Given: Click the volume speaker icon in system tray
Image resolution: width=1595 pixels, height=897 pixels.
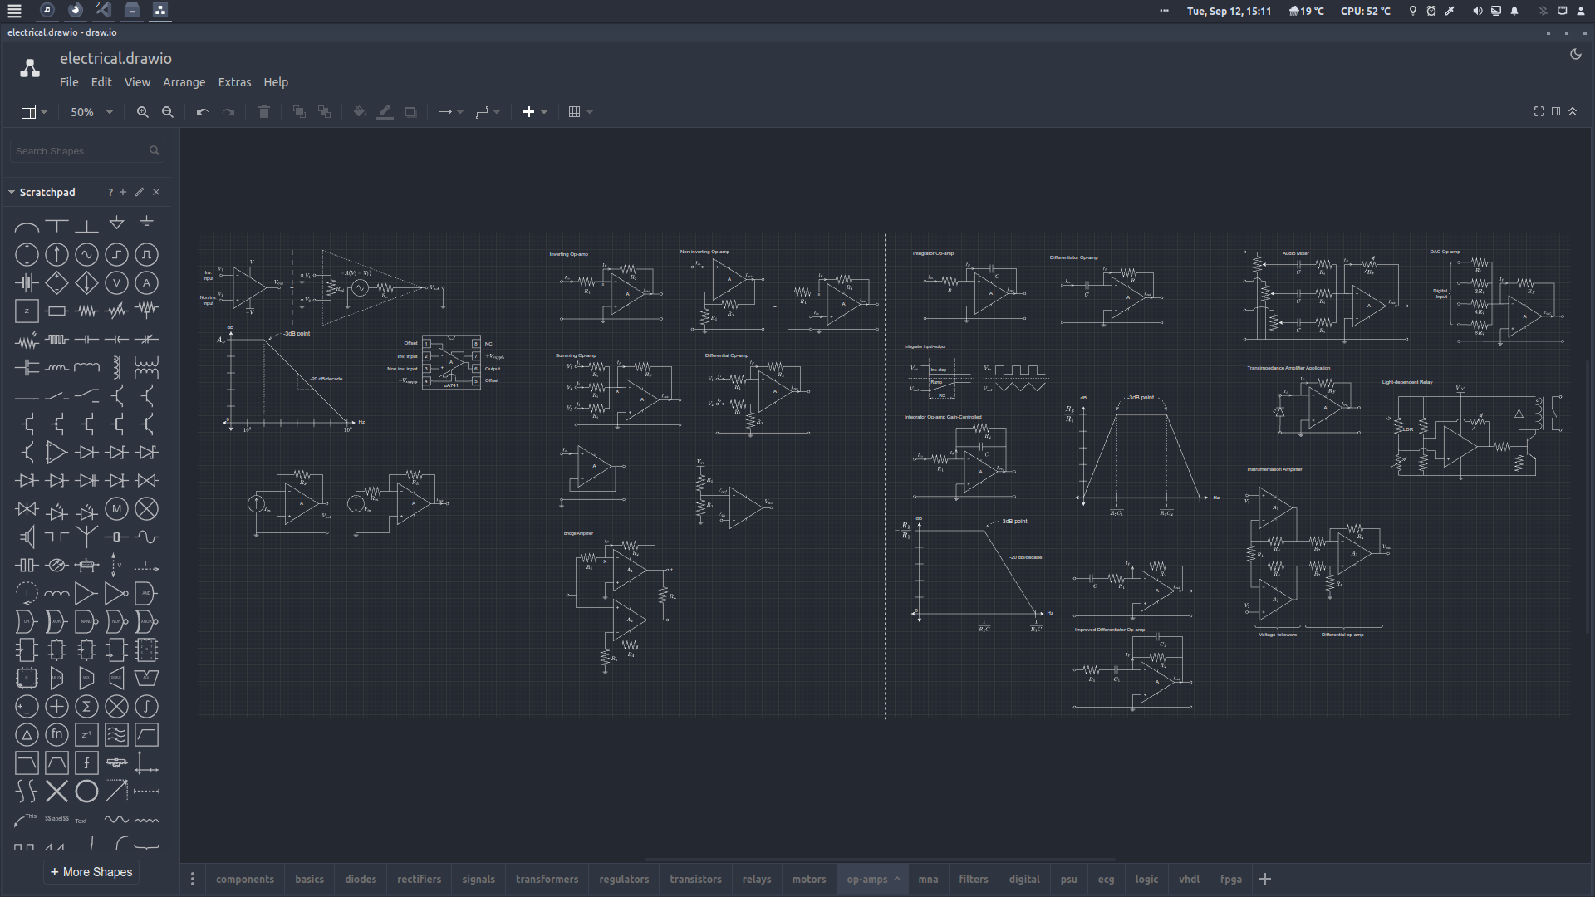Looking at the screenshot, I should click(1477, 11).
